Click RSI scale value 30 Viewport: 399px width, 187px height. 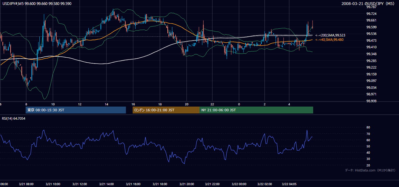coord(368,159)
